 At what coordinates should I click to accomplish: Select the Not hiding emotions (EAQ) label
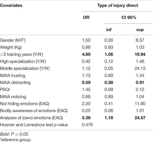(x=25, y=104)
